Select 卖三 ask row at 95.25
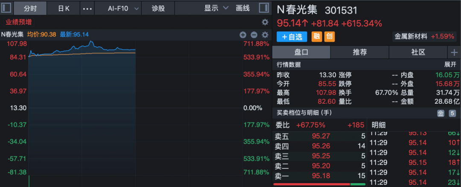Screen dimensions: 461x187 [x=320, y=156]
